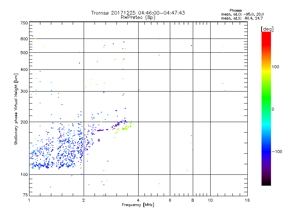Screen dimensions: 291x218
Task: Click the y-axis label 'Stationary phase Virtual Height [km]'
Action: click(16, 109)
